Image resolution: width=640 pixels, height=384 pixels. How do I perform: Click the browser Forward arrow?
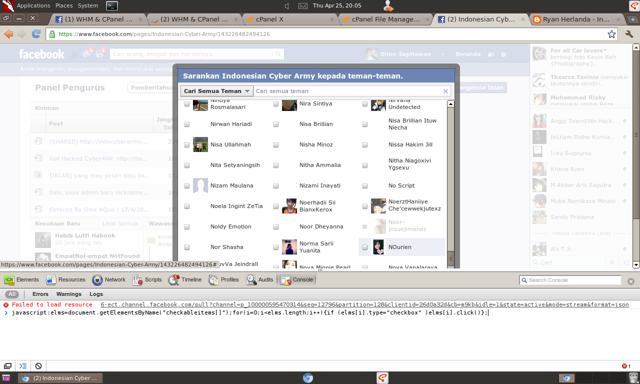pyautogui.click(x=21, y=34)
